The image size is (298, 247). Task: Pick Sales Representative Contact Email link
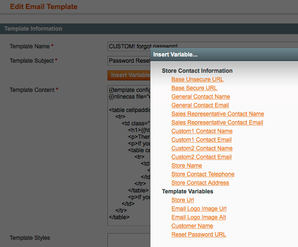tap(217, 122)
